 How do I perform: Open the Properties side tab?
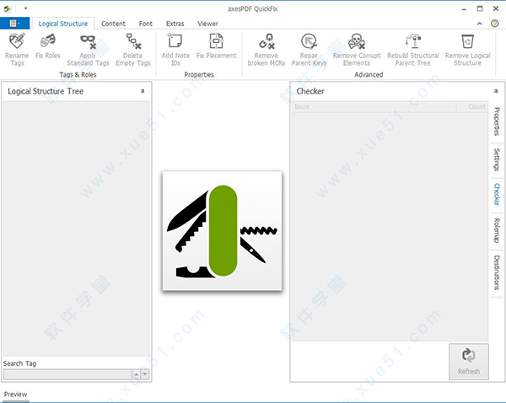(x=498, y=121)
